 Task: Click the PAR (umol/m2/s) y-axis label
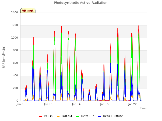(4, 57)
